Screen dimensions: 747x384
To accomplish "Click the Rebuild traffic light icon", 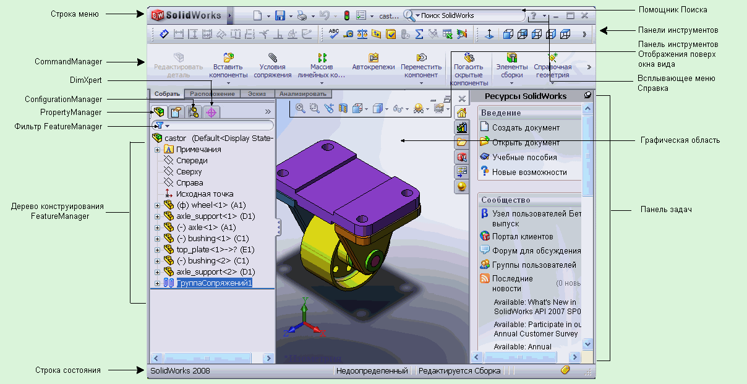I will point(346,15).
